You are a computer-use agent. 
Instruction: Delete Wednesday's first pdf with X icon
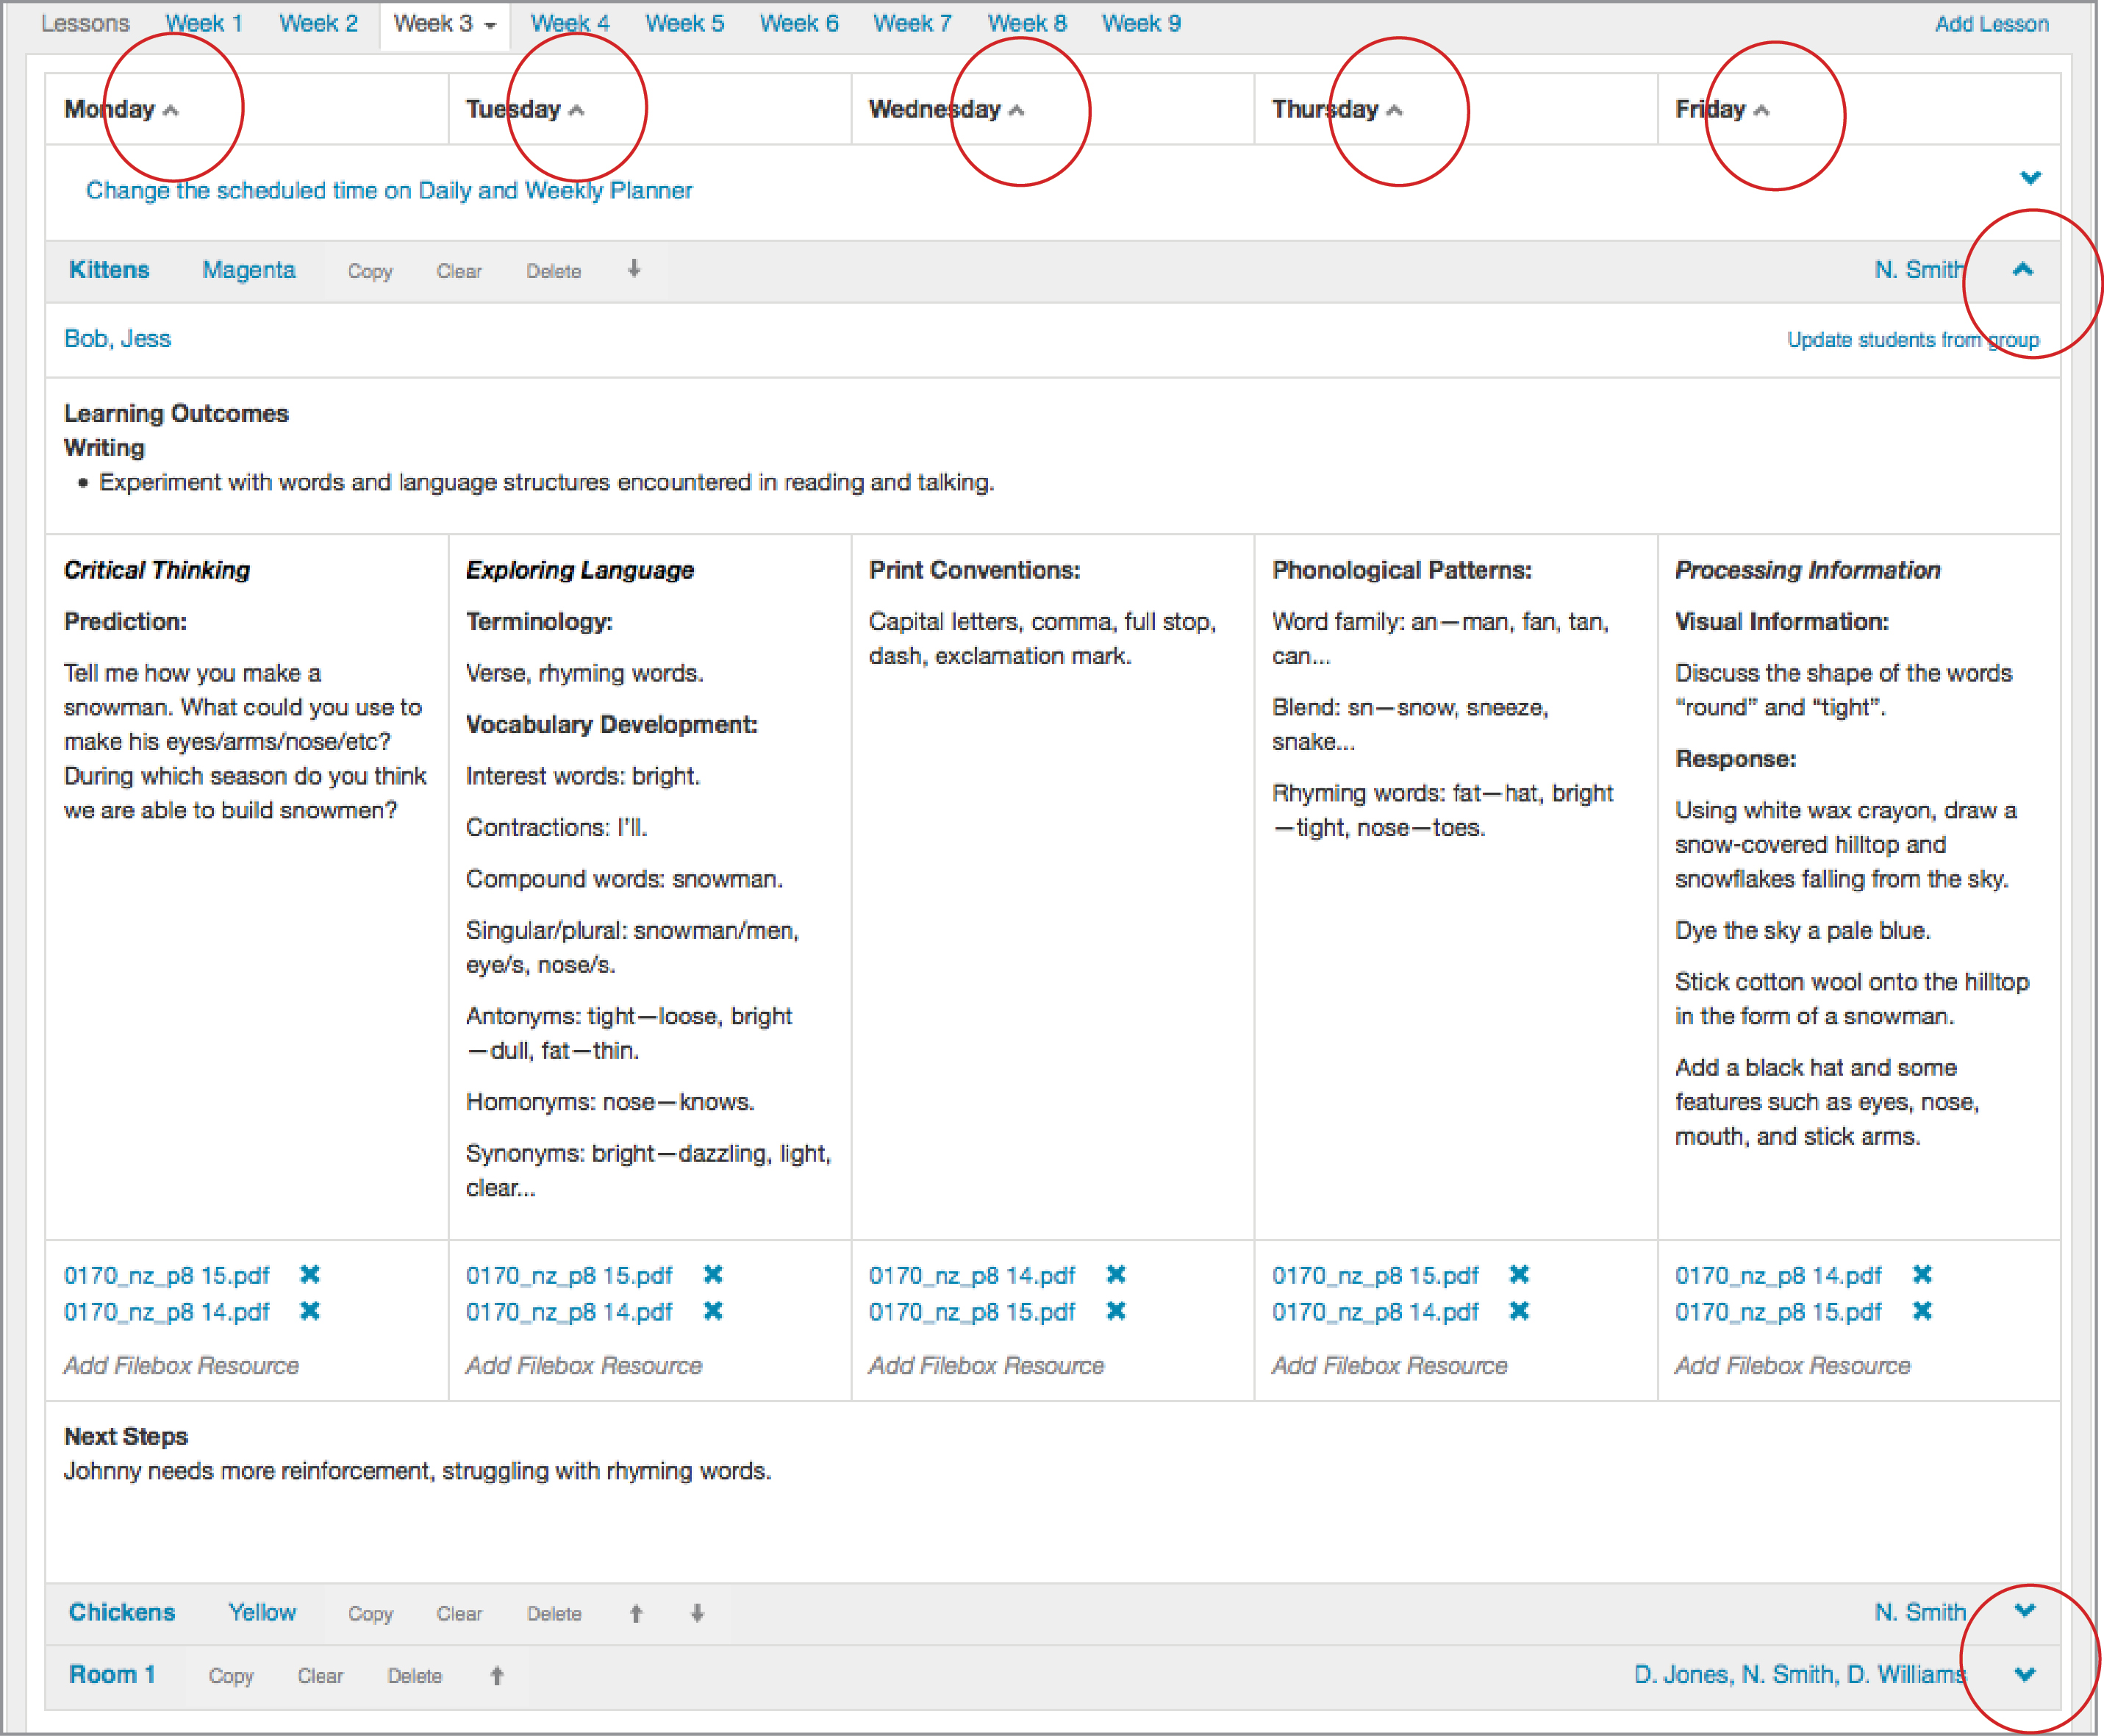(1116, 1274)
